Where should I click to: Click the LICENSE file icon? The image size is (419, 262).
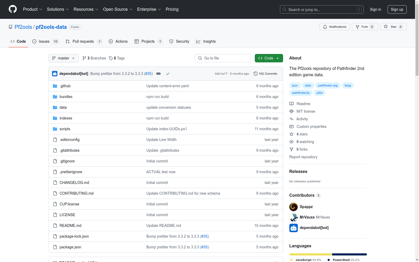55,215
